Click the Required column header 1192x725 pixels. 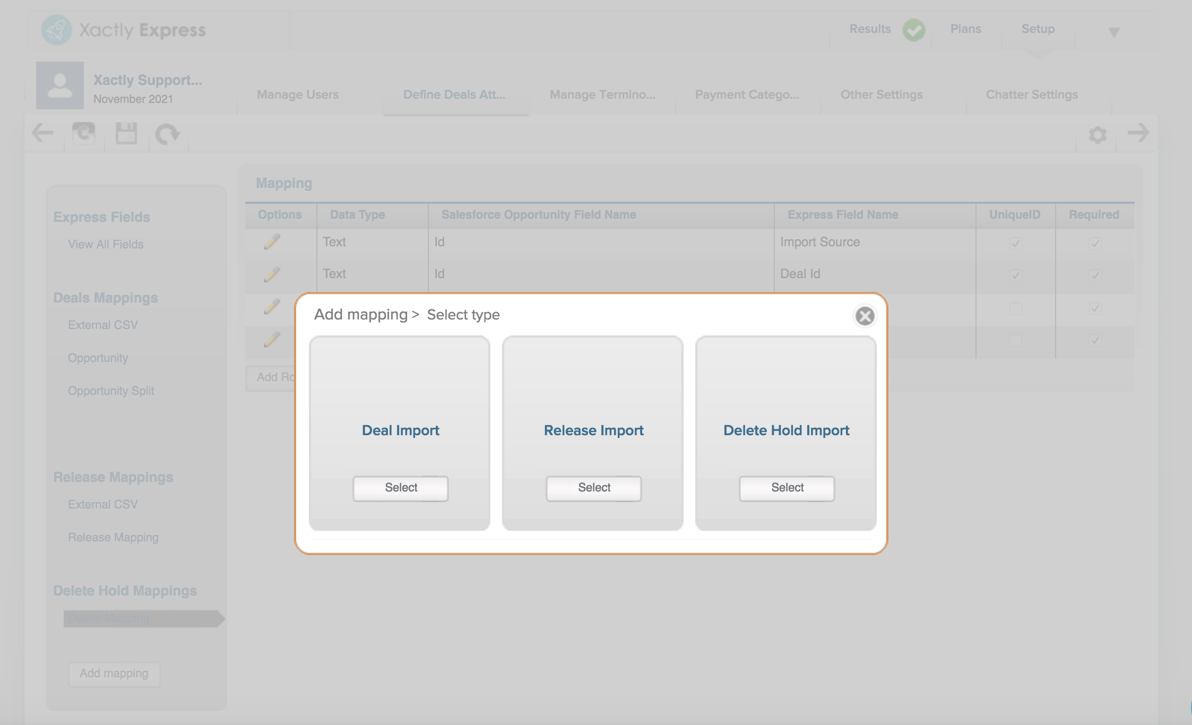(x=1094, y=214)
